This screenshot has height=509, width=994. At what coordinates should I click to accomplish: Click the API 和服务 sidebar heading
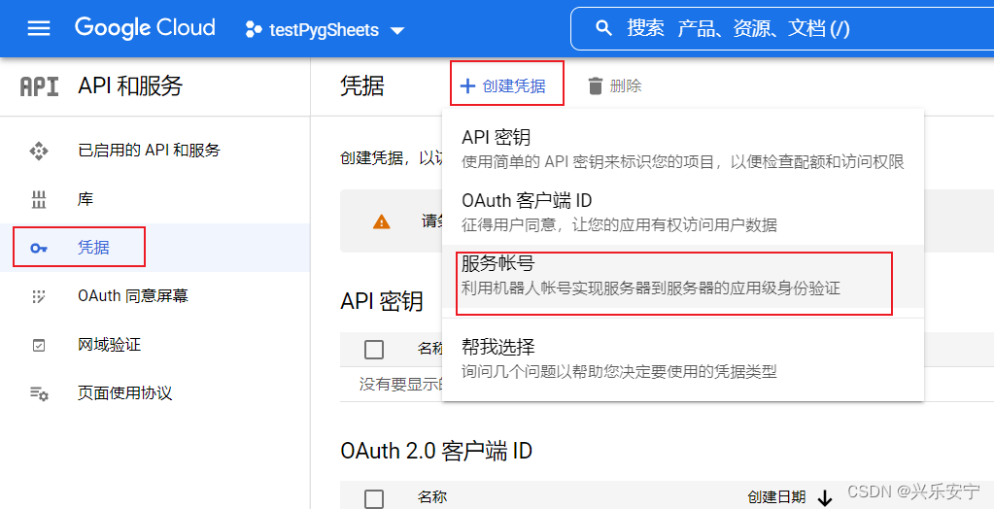pos(130,85)
